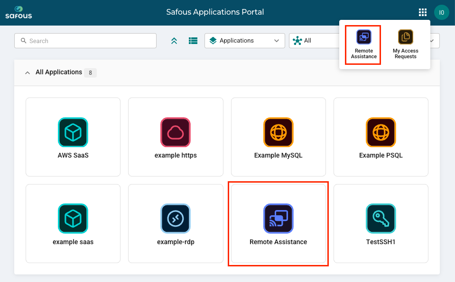Image resolution: width=455 pixels, height=282 pixels.
Task: Click the magnifier icon in search box
Action: coord(24,41)
